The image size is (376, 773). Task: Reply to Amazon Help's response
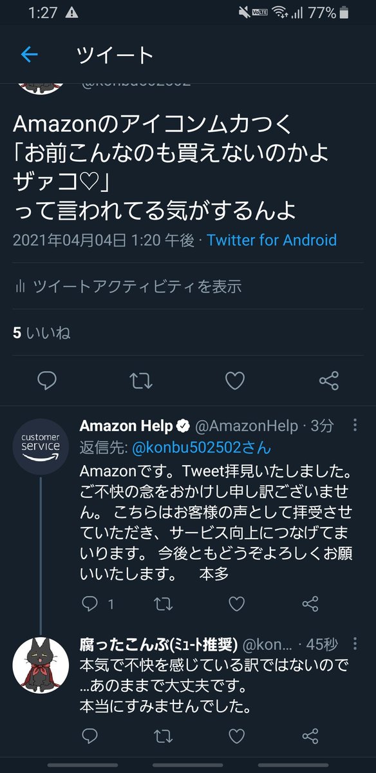tap(90, 604)
